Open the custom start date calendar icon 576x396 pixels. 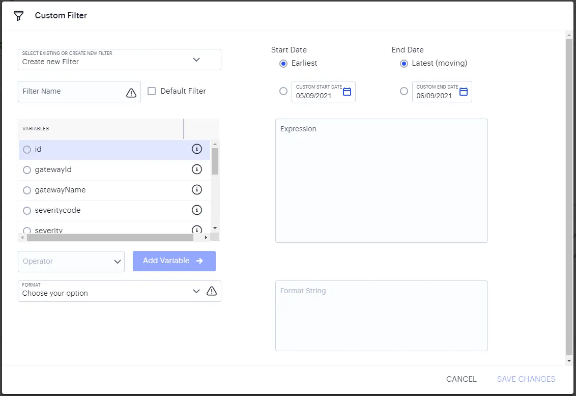tap(347, 92)
